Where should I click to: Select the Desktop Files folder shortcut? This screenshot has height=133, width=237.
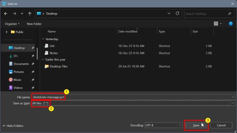[58, 66]
